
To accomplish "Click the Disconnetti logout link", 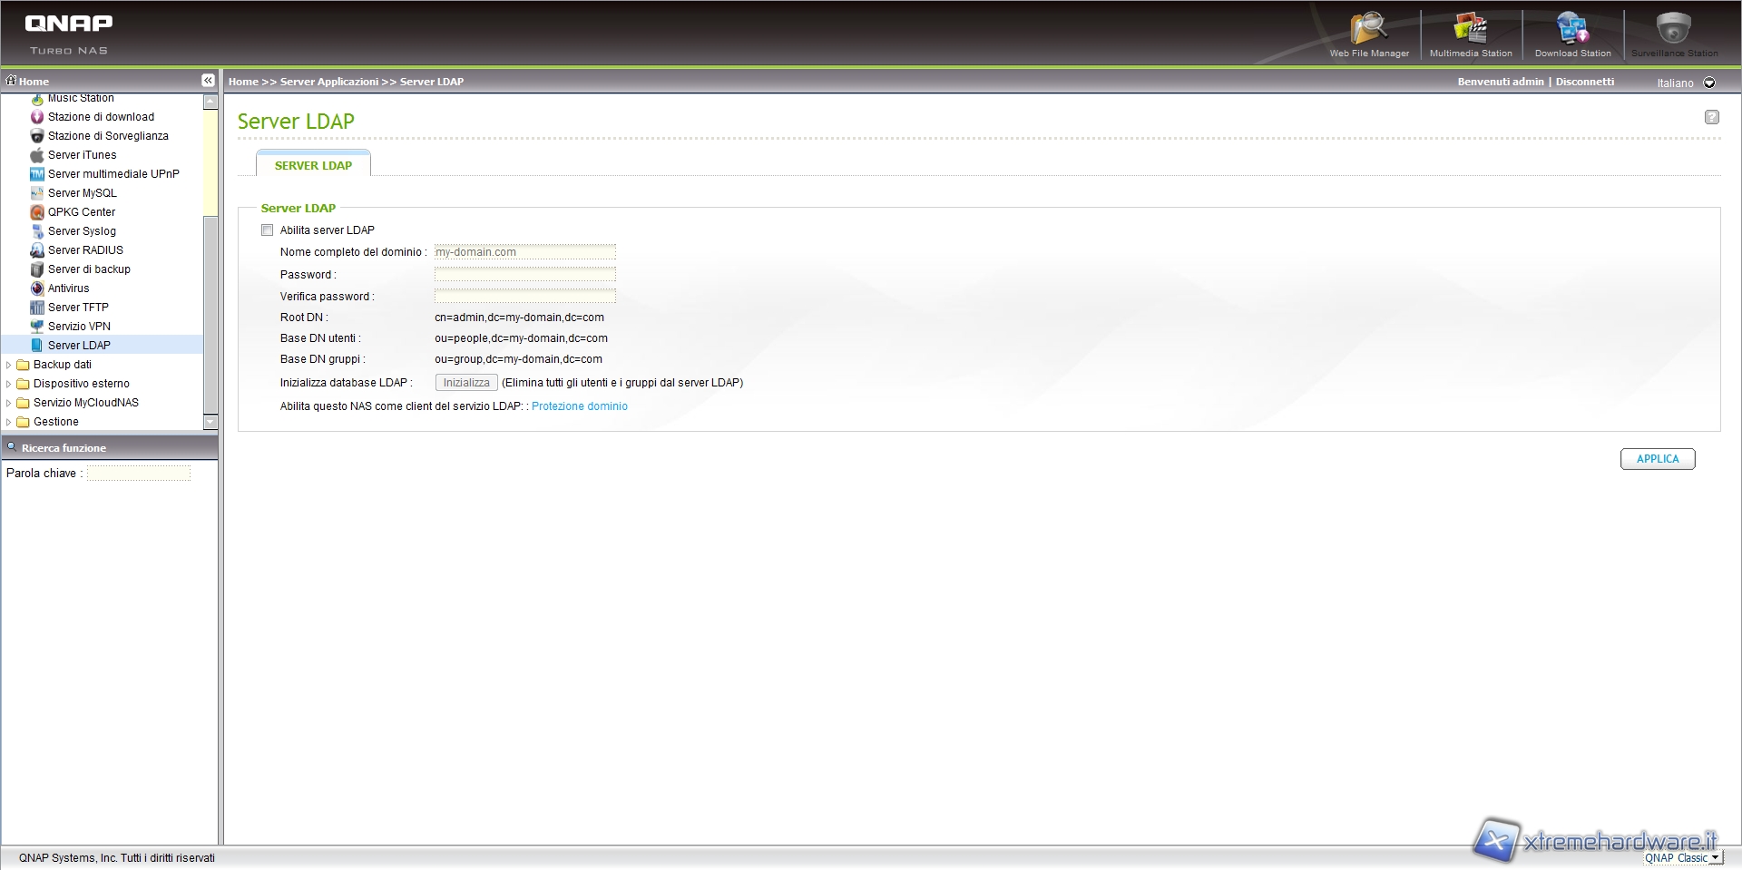I will point(1584,82).
